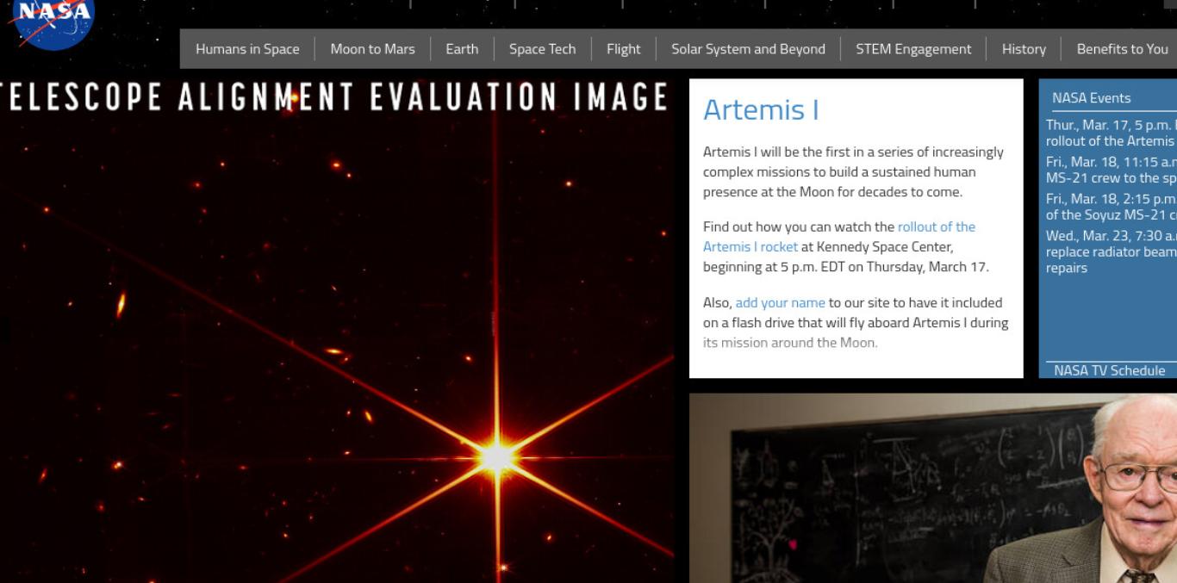The image size is (1177, 583).
Task: Open the Earth menu item
Action: coord(462,49)
